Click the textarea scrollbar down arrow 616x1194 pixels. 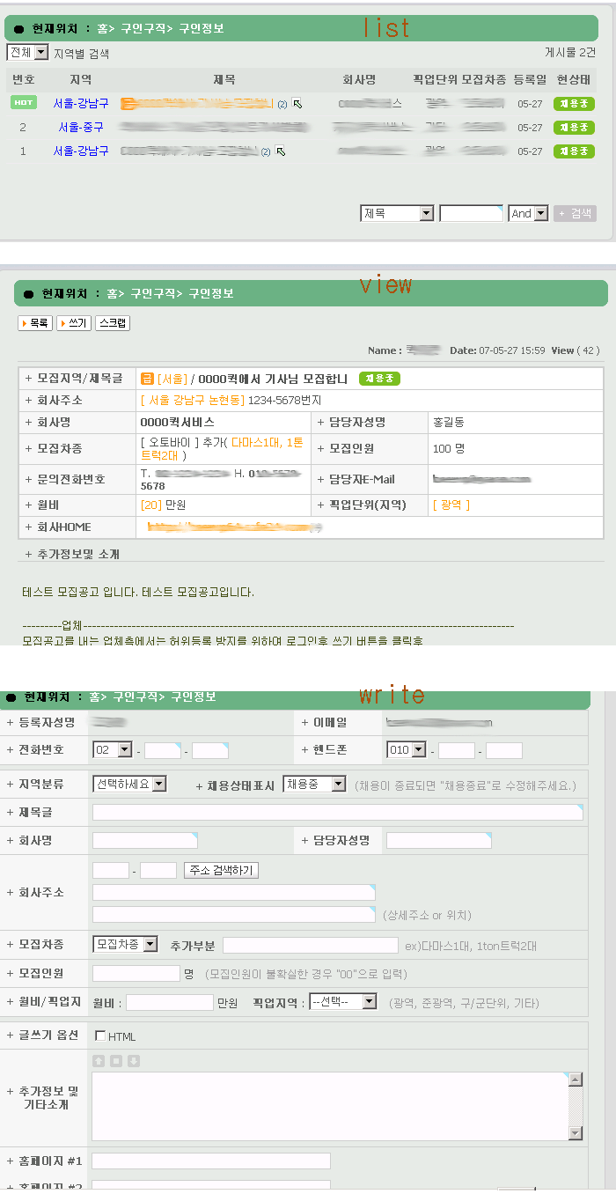point(576,1132)
